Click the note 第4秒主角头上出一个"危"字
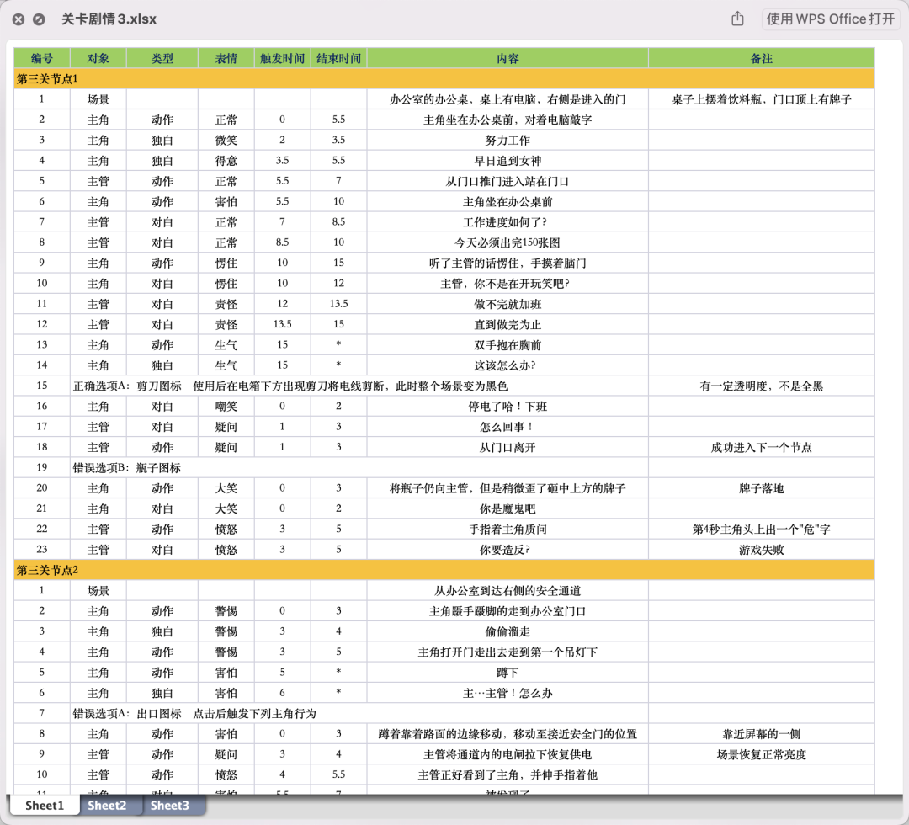This screenshot has height=825, width=909. 761,529
